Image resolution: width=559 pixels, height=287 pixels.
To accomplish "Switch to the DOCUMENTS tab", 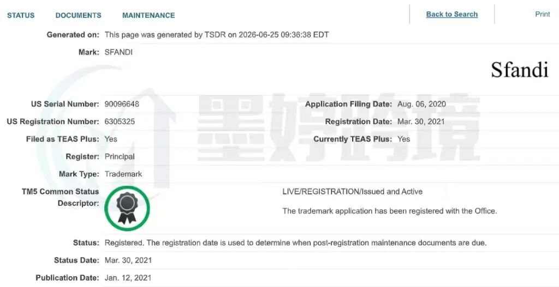I will [x=79, y=15].
